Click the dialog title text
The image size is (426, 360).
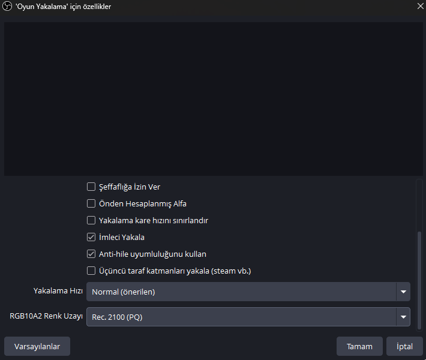pos(63,7)
